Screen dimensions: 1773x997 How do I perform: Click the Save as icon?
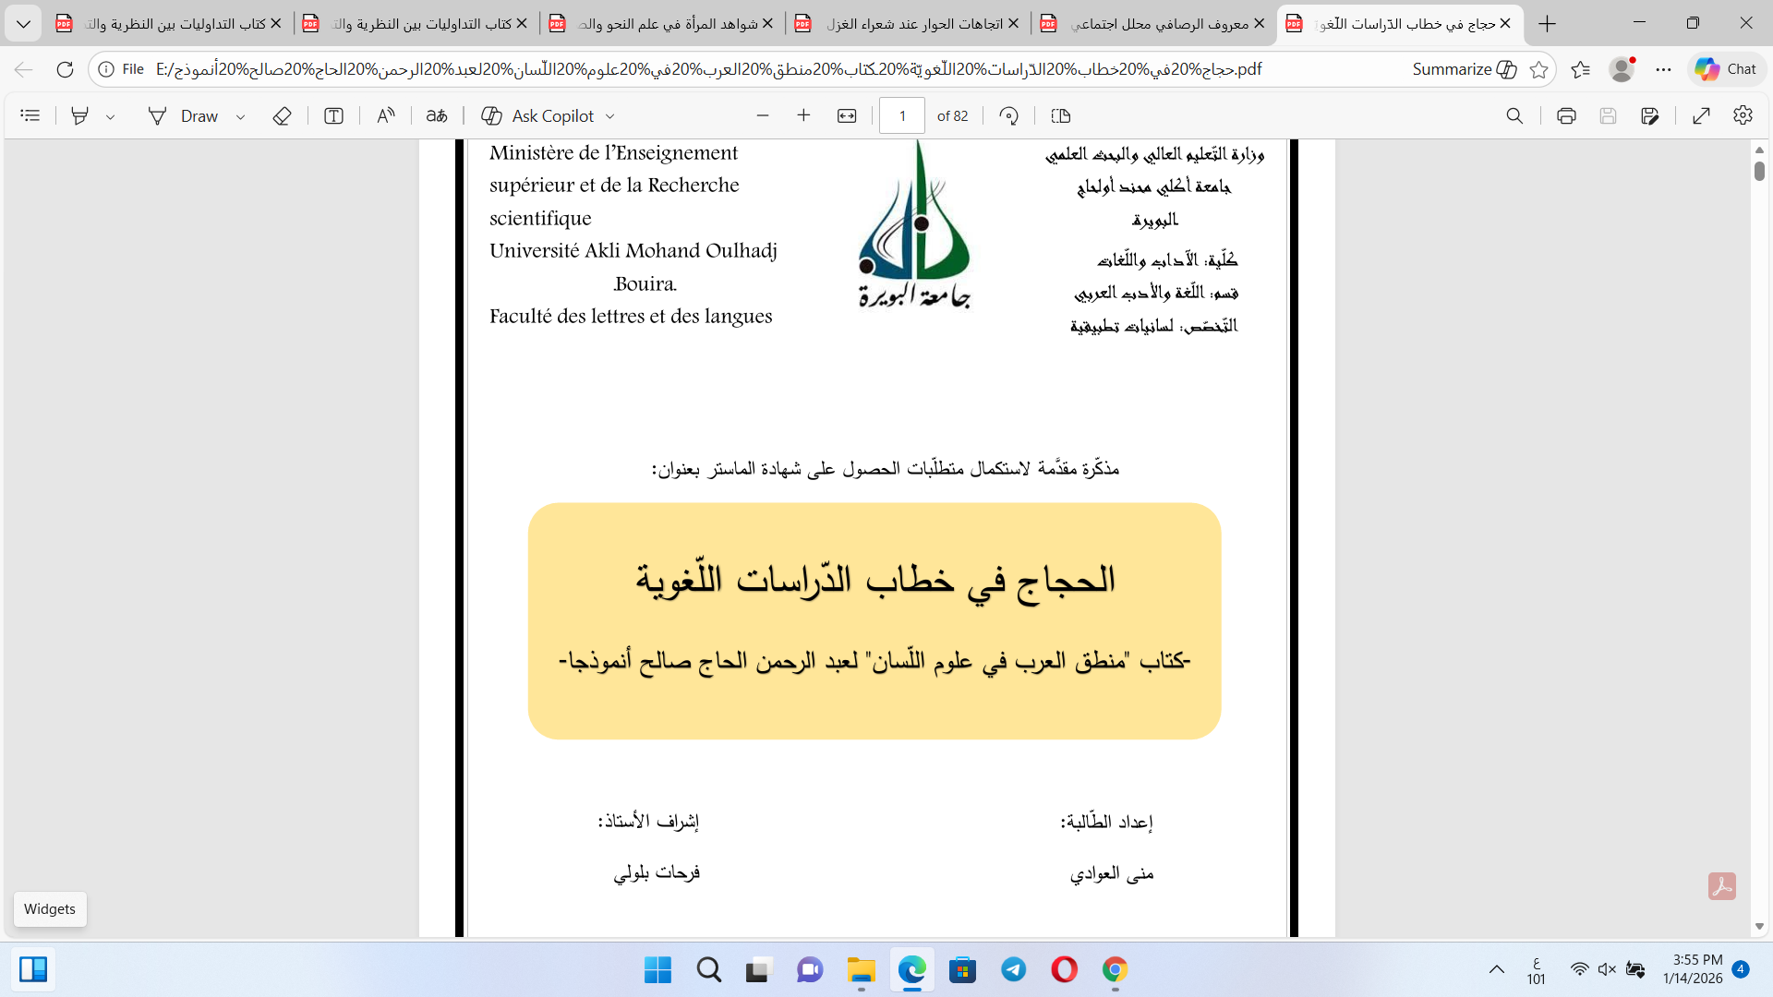[1650, 115]
